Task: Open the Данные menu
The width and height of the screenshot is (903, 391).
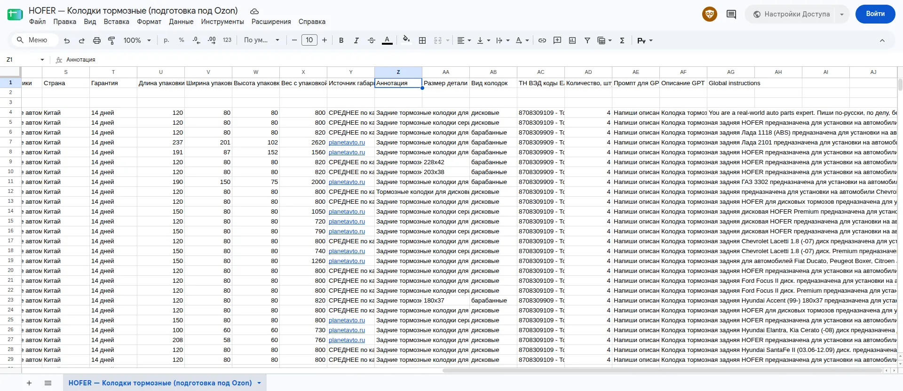Action: click(181, 22)
